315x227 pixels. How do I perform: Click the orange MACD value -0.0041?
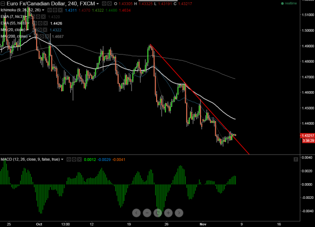point(119,160)
